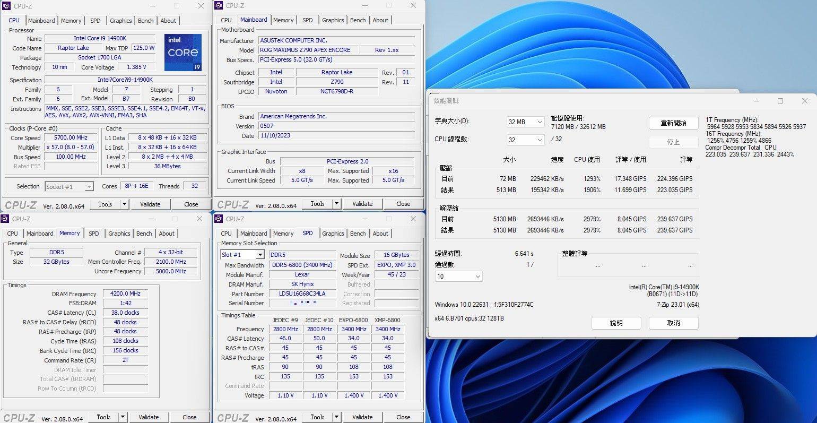Viewport: 817px width, 423px height.
Task: Click Tools button in CPU window
Action: [x=106, y=204]
